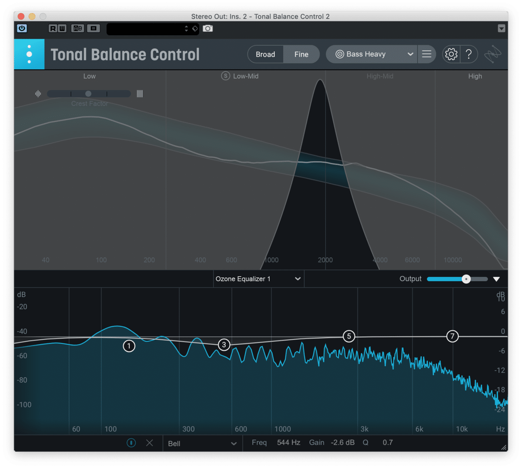Screen dimensions: 522x468
Task: Click the Freq value 544 Hz
Action: 289,442
